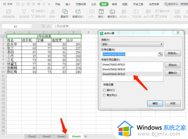
Task: Click the cell containing 赵永华
Action: [x=14, y=44]
